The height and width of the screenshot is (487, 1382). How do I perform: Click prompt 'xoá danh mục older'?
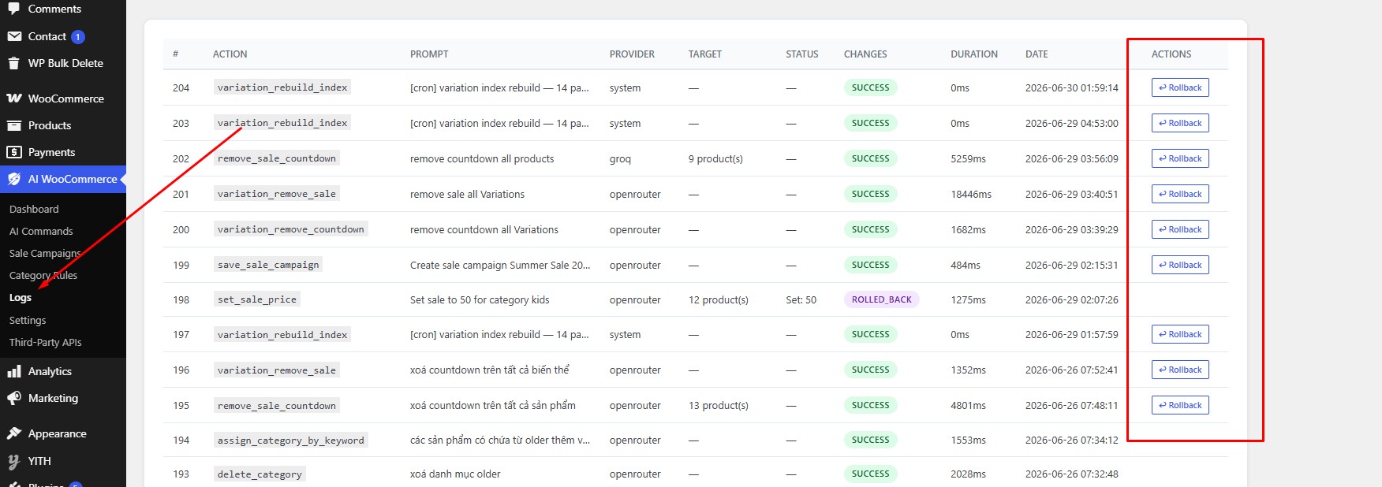(455, 474)
